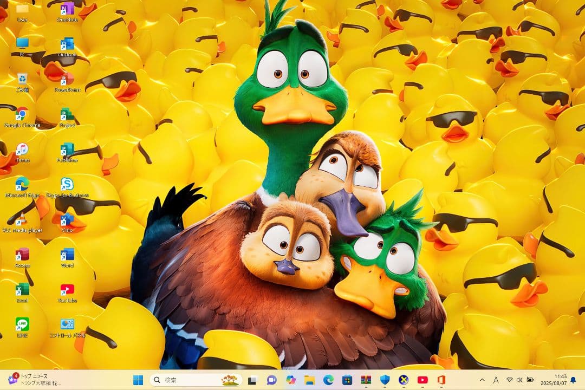
Task: Select the Excel desktop icon
Action: (22, 290)
